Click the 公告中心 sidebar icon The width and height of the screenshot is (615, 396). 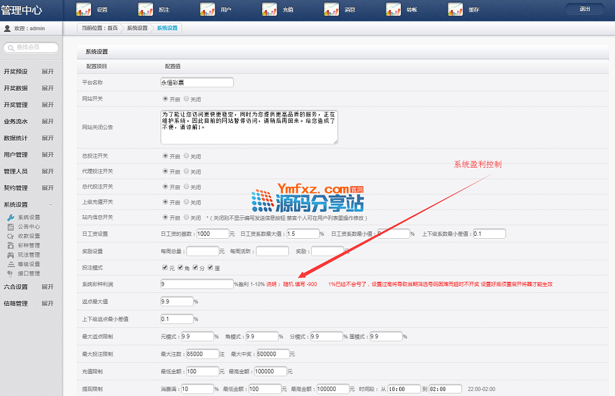[x=10, y=227]
